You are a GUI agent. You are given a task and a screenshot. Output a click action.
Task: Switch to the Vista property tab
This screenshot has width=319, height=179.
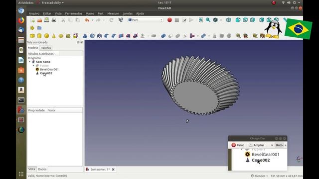click(32, 169)
